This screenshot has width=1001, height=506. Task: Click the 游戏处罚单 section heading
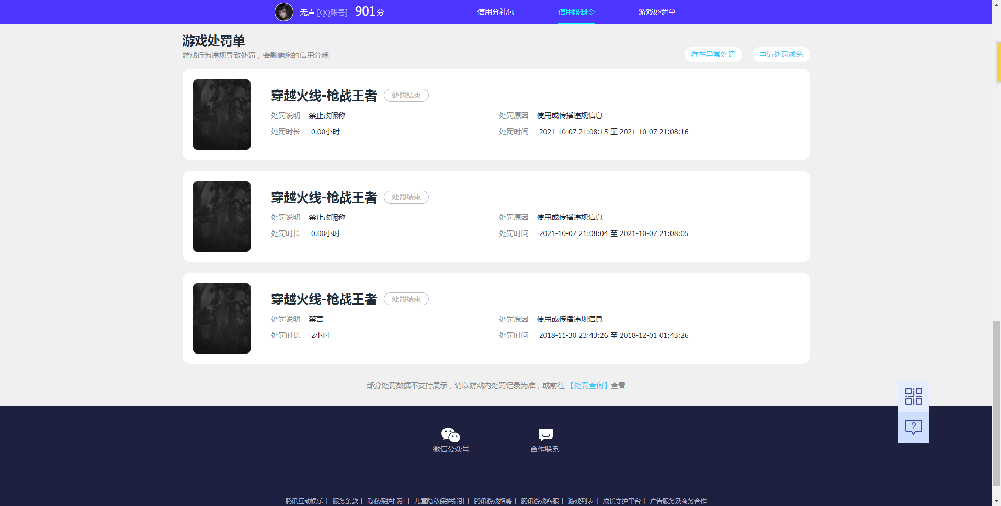click(213, 41)
